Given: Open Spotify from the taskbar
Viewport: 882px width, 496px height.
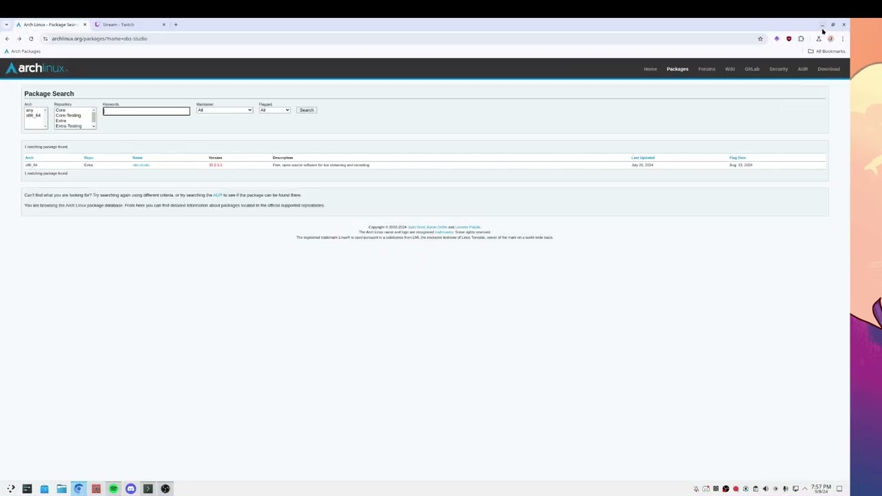Looking at the screenshot, I should (113, 488).
